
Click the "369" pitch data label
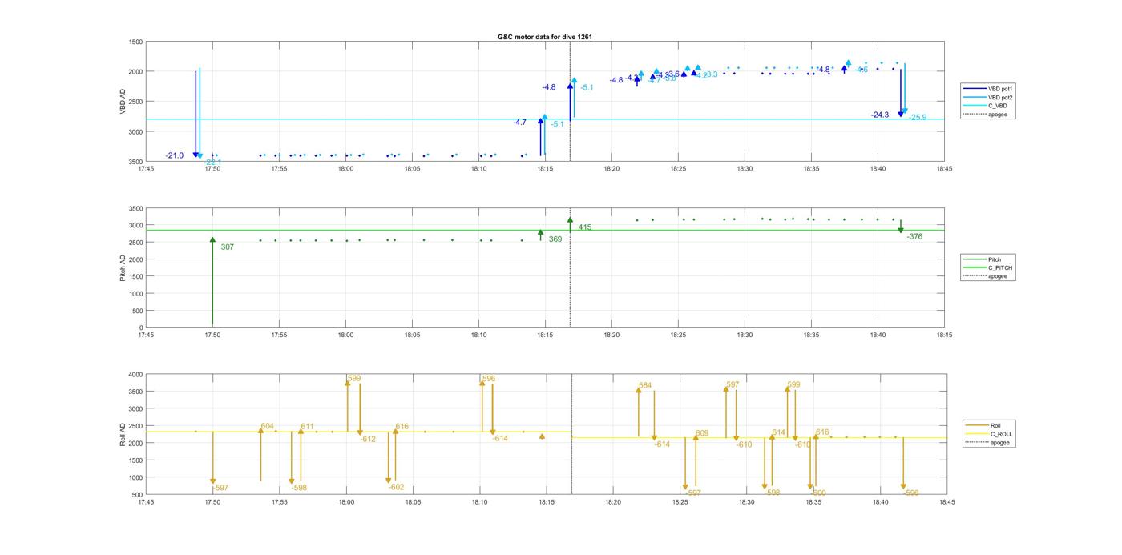tap(555, 239)
